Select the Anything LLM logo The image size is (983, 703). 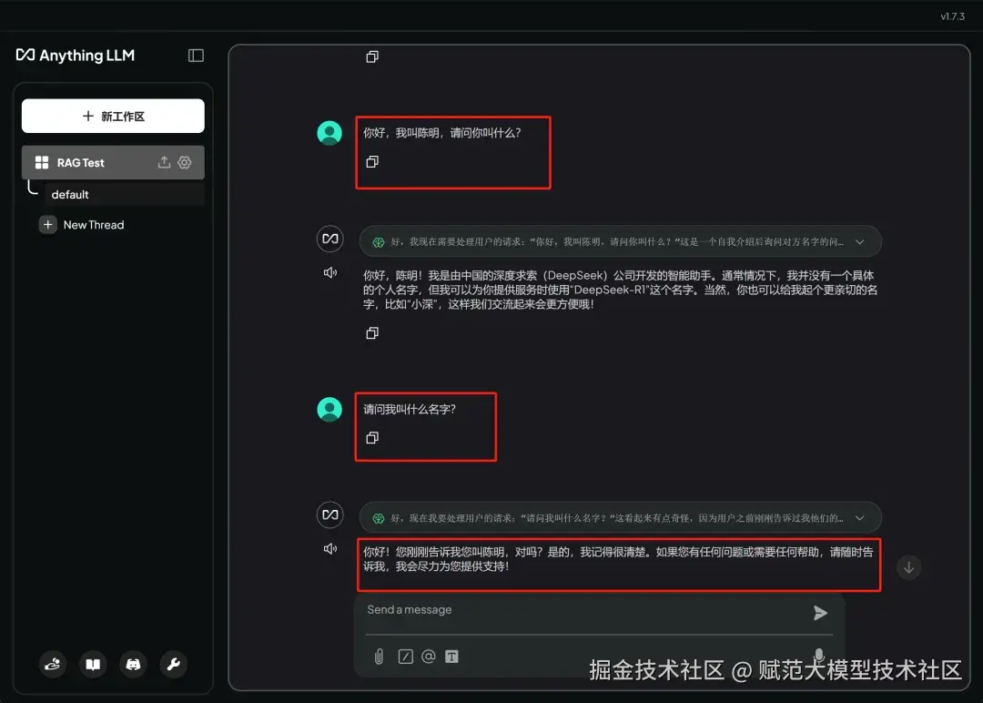pos(76,56)
